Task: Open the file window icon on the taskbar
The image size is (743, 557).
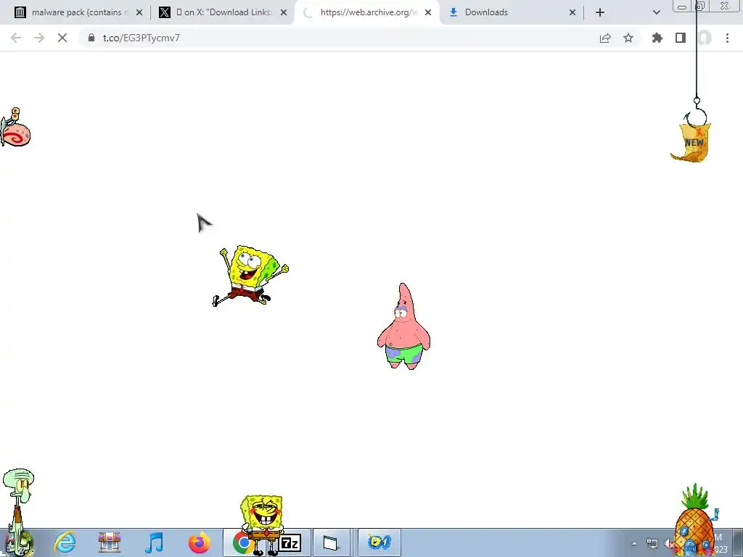Action: tap(331, 542)
